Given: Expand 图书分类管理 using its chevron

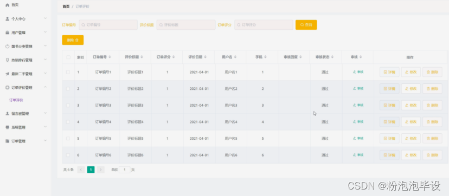Looking at the screenshot, I should click(45, 46).
